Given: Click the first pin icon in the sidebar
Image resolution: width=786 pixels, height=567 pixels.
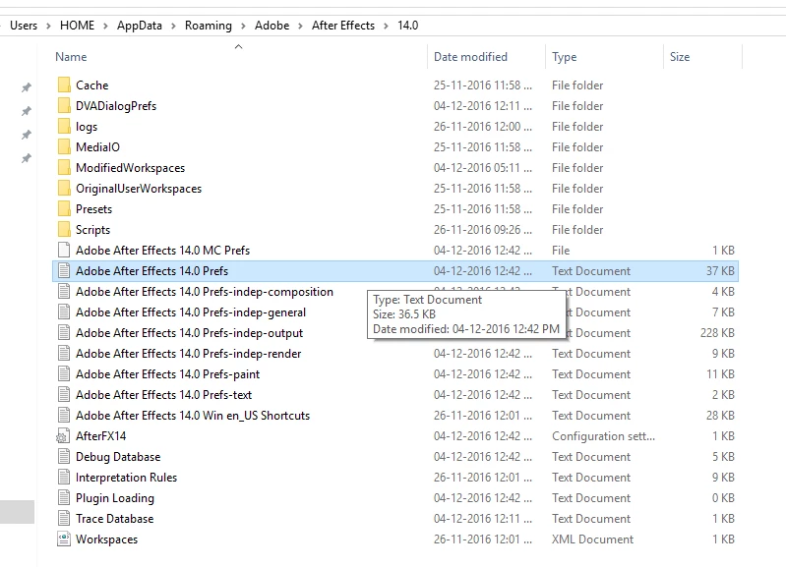Looking at the screenshot, I should pos(26,87).
